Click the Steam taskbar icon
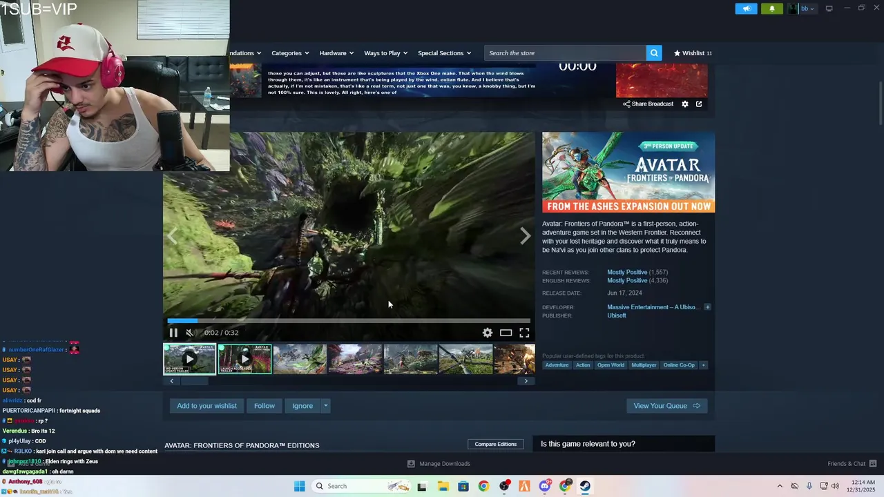884x497 pixels. (x=585, y=486)
